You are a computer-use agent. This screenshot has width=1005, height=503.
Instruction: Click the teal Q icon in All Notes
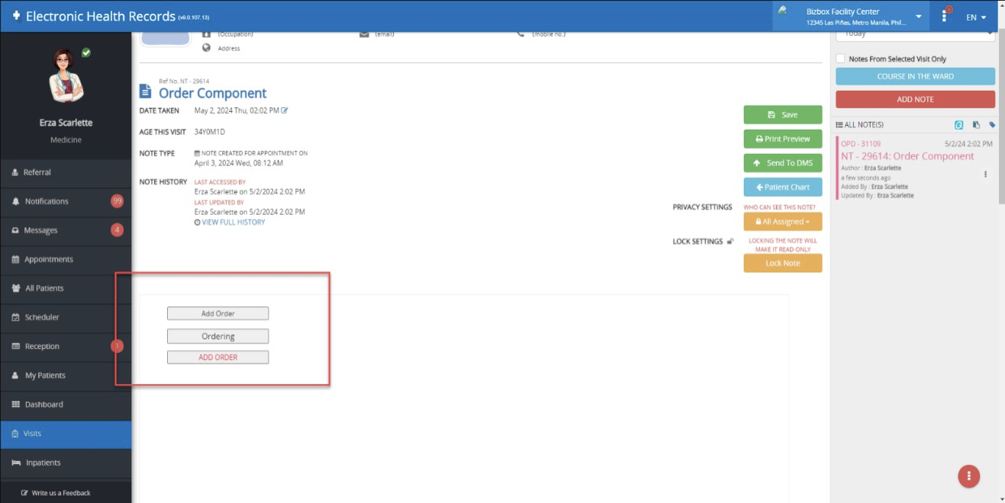click(x=959, y=125)
